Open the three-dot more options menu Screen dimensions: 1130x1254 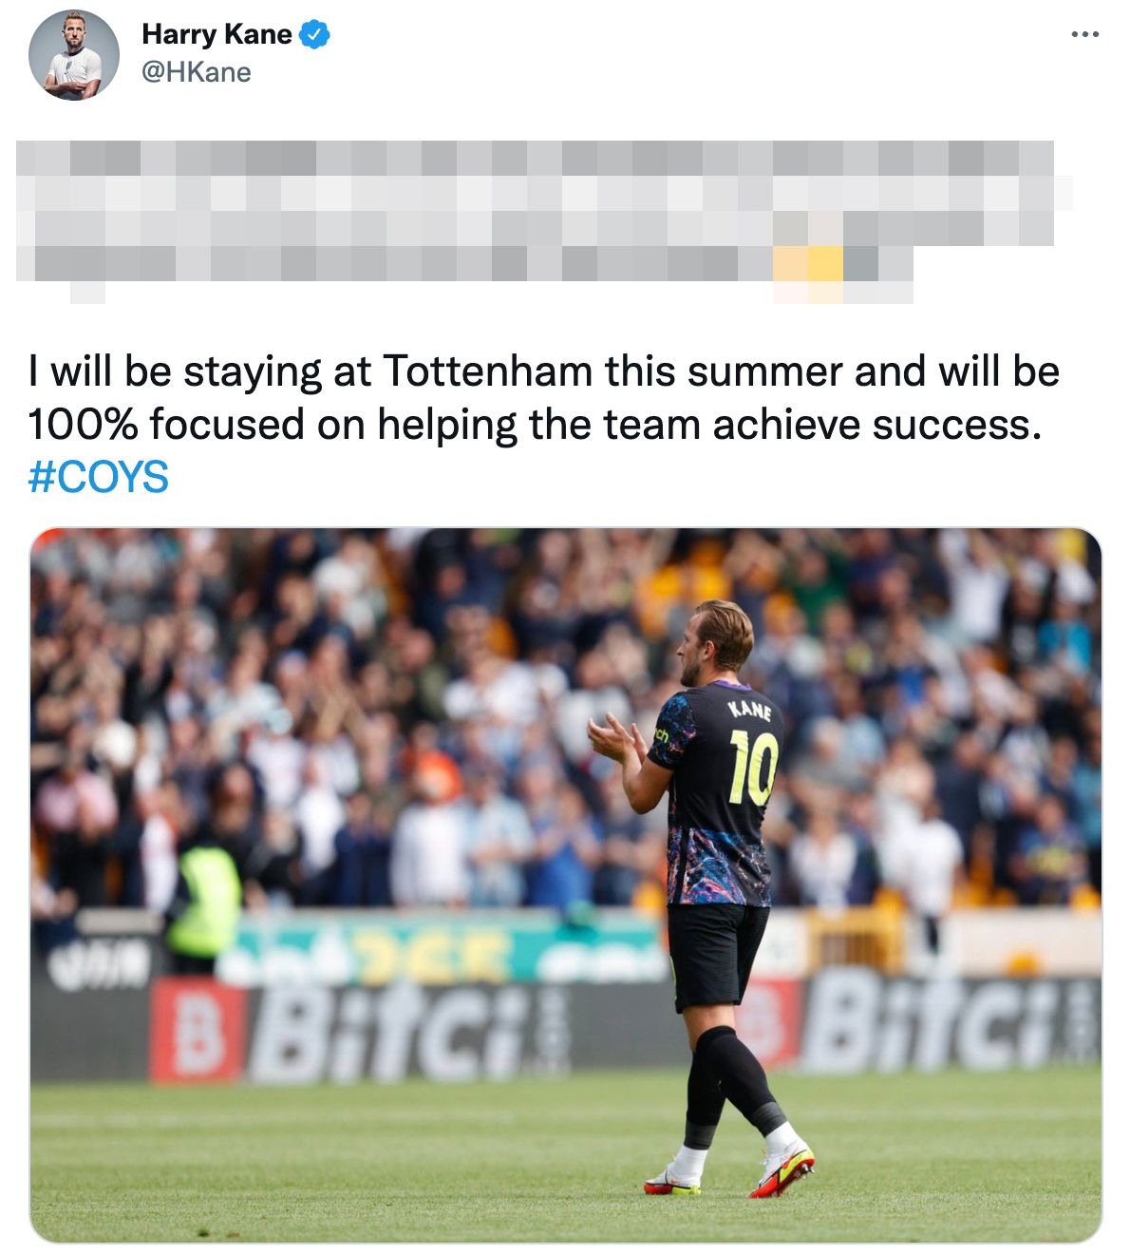tap(1084, 35)
